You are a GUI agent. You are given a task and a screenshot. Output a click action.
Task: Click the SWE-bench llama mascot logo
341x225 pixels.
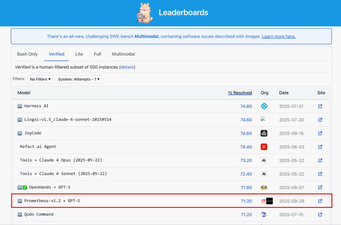click(144, 12)
